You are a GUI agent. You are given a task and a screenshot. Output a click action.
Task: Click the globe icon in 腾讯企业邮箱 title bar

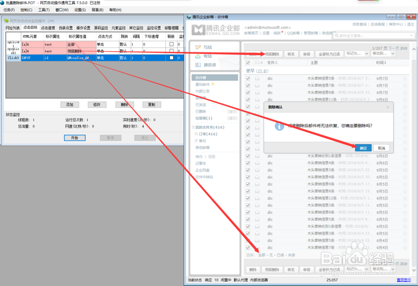click(189, 17)
